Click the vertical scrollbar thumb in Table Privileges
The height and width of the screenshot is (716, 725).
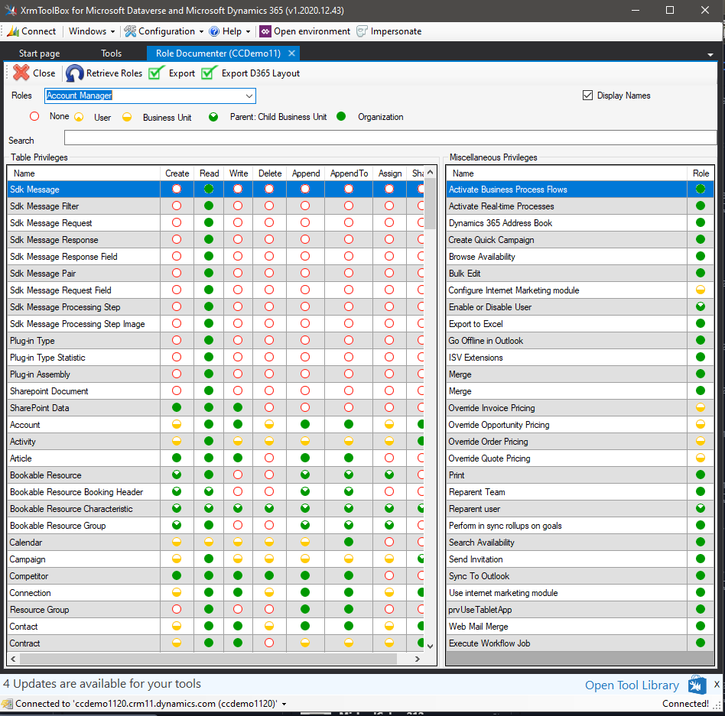point(430,204)
